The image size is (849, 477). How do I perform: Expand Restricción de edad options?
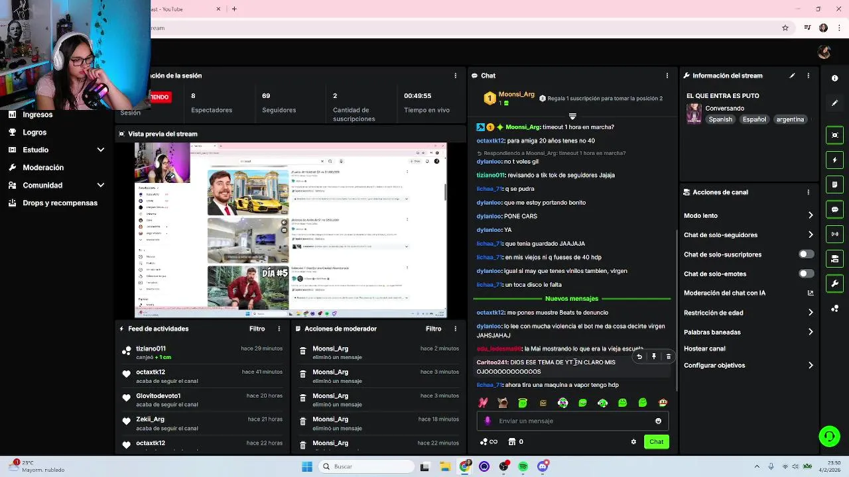(811, 313)
